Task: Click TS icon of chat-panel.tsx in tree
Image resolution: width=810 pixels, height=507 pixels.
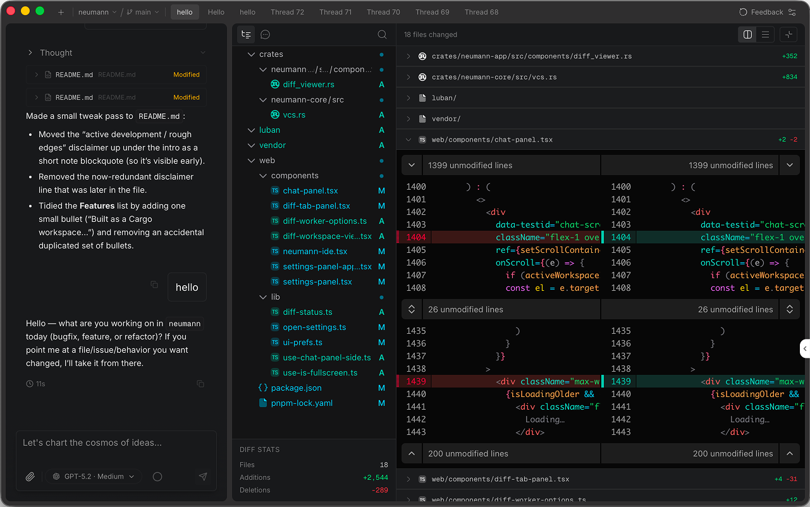Action: pos(275,191)
